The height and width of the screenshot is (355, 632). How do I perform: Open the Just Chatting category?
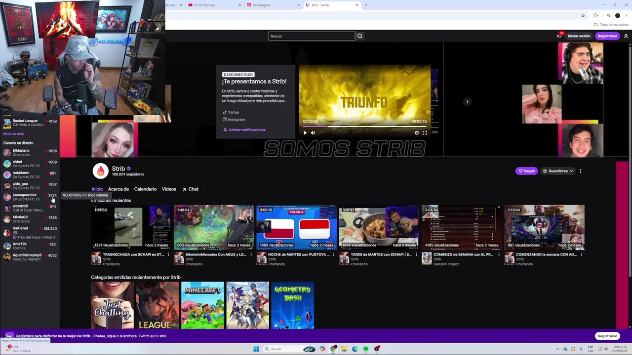click(x=112, y=305)
